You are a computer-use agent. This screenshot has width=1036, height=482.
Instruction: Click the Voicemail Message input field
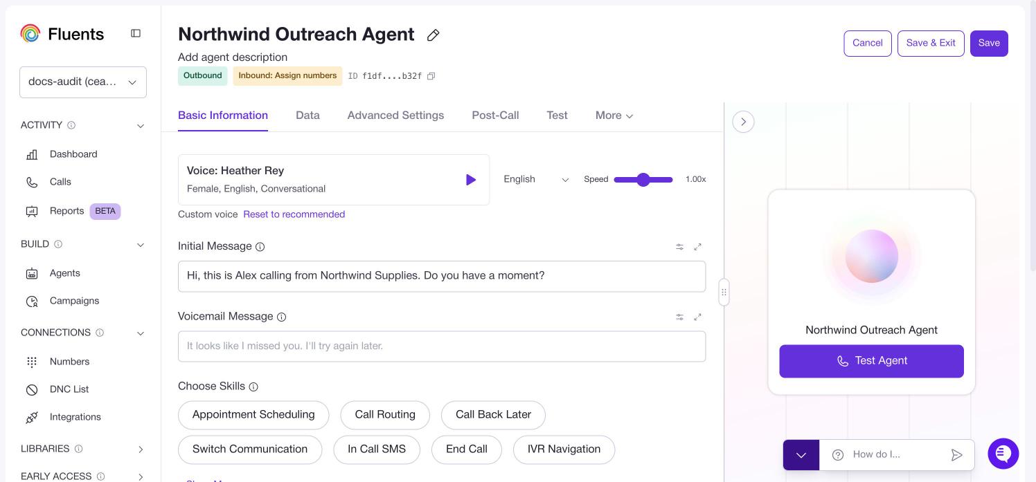442,346
